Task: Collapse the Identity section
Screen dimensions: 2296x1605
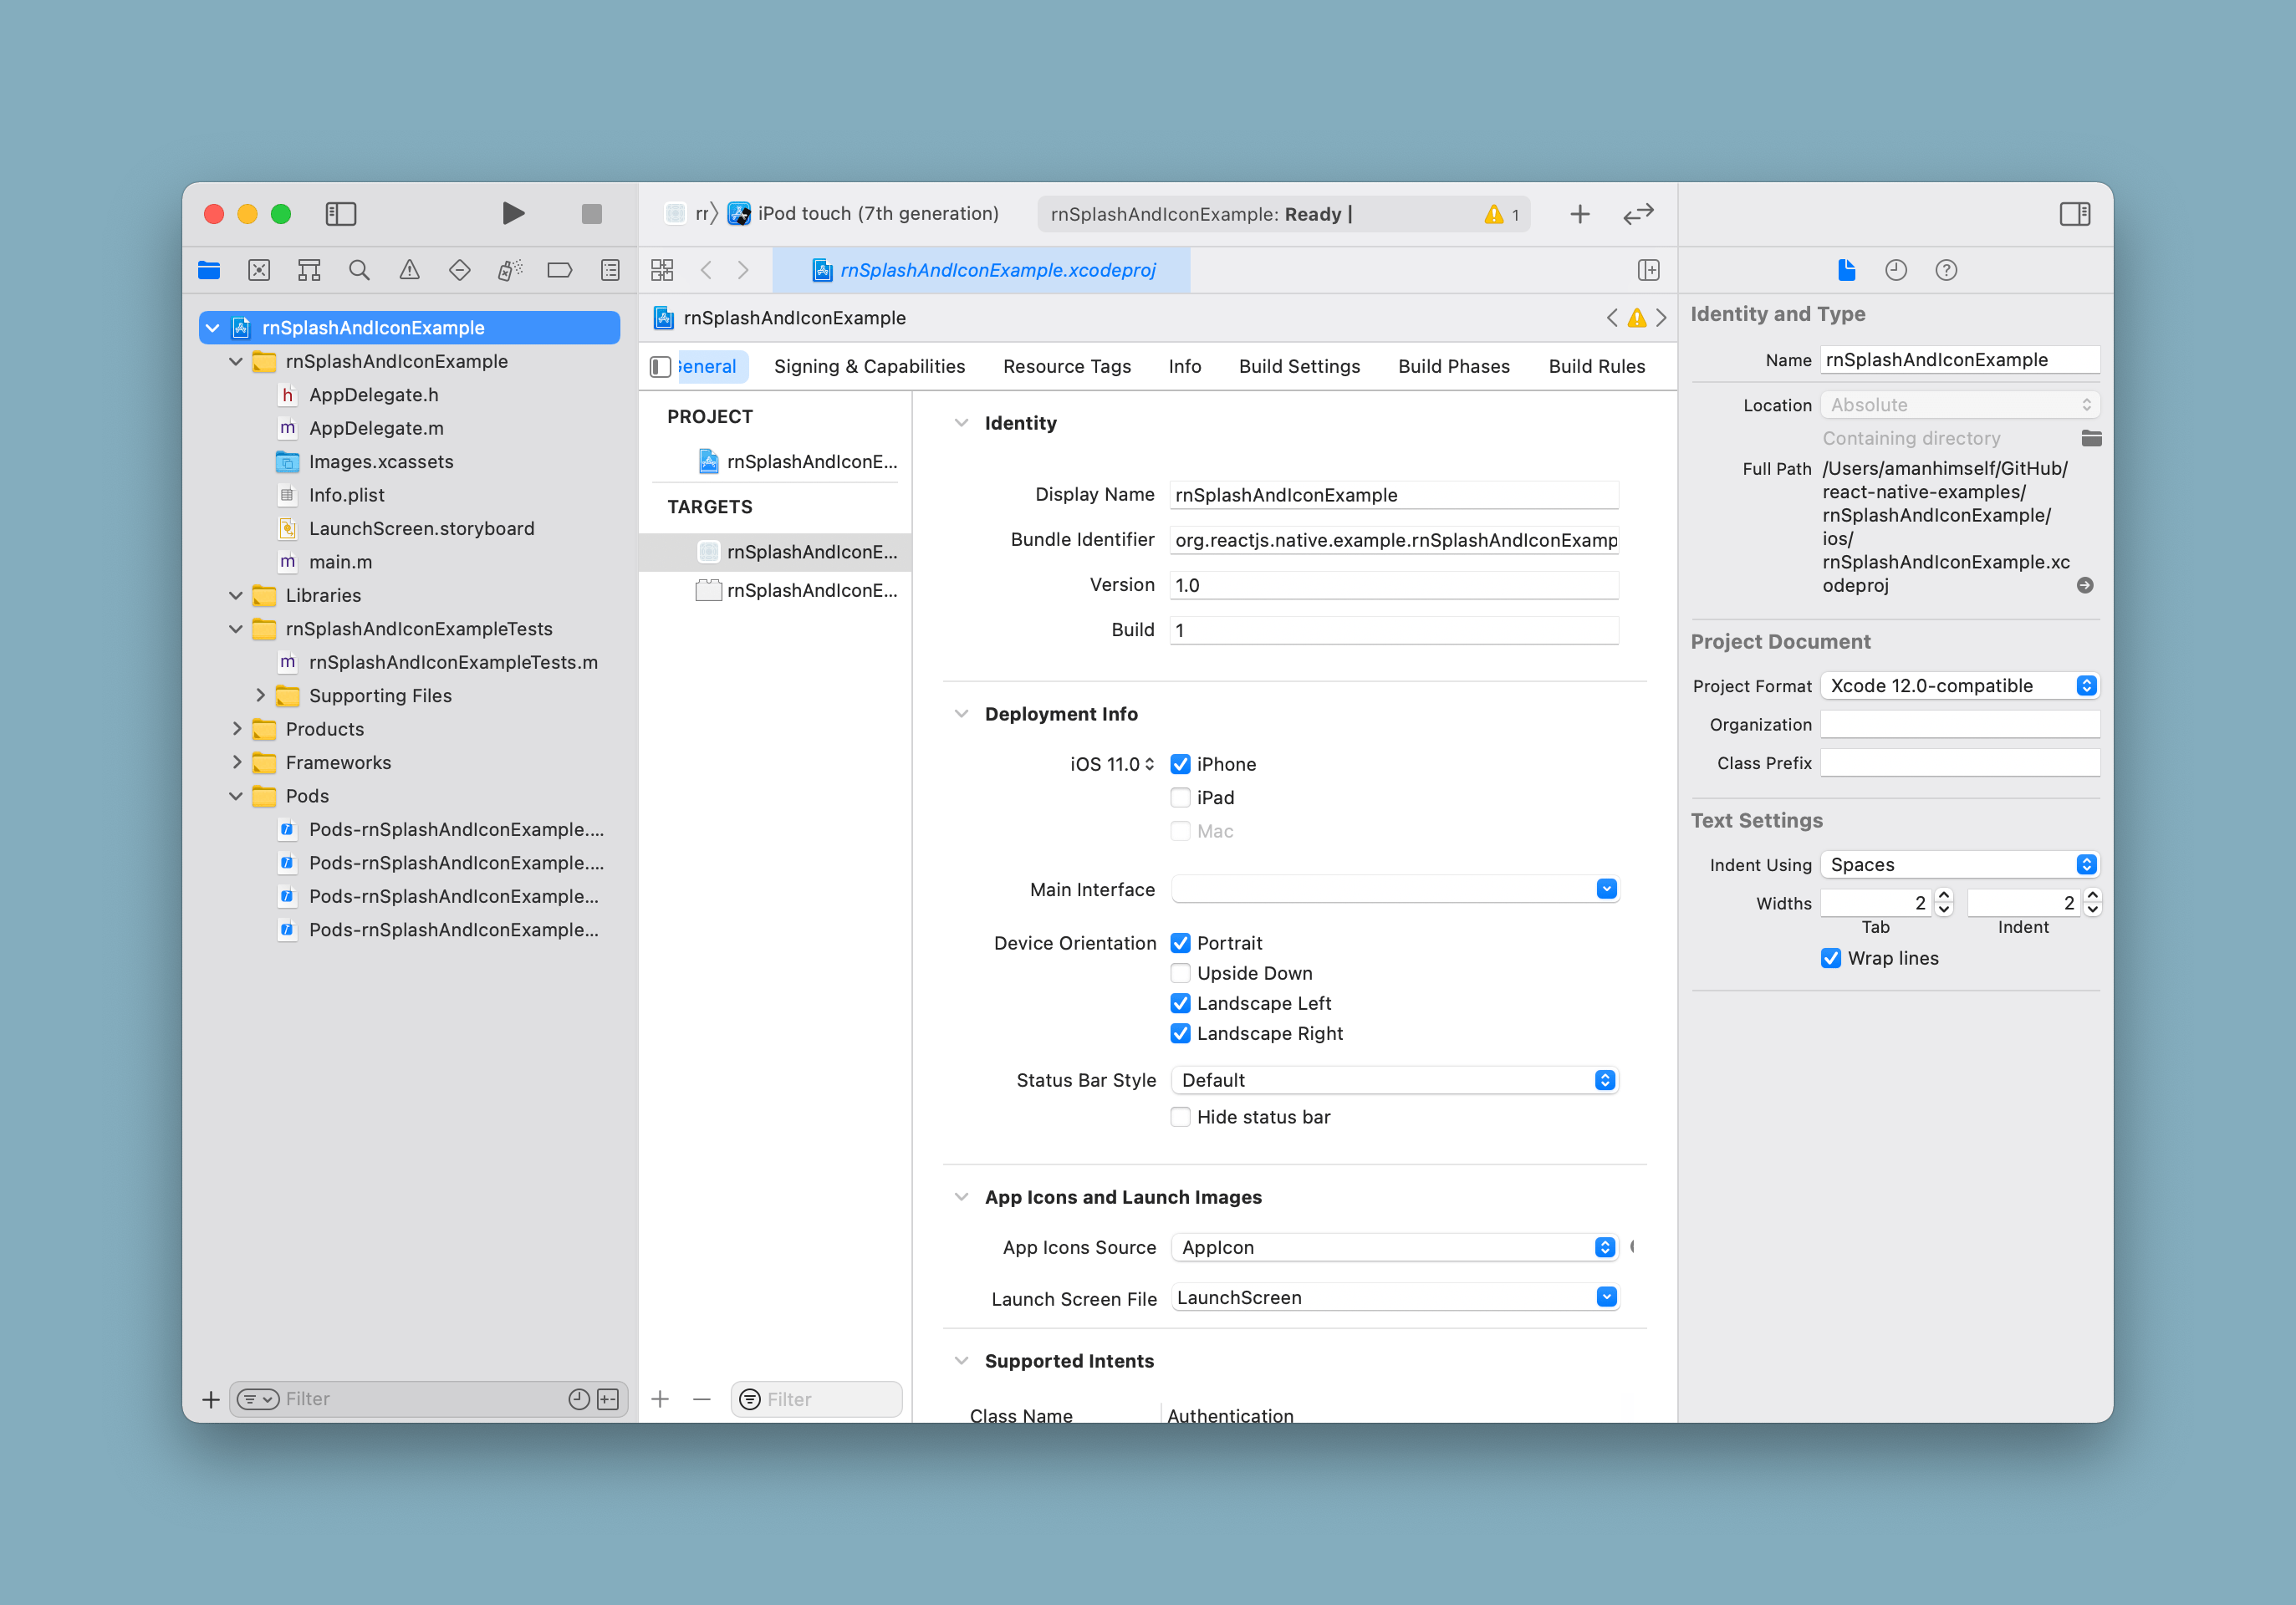Action: coord(961,423)
